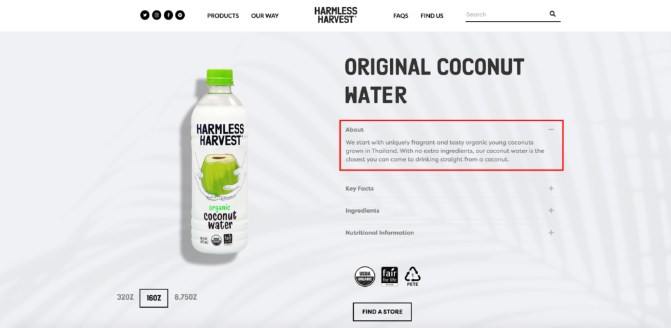Select the 16OZ size option
Screen dimensions: 671x328
point(153,298)
